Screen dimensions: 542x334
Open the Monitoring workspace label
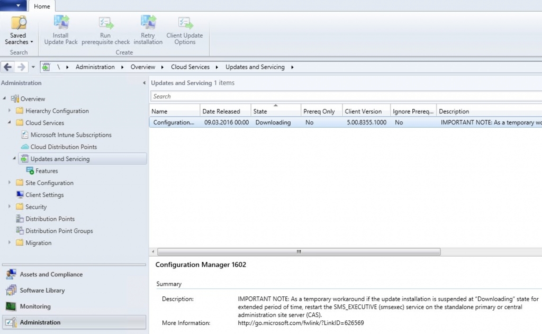click(35, 306)
